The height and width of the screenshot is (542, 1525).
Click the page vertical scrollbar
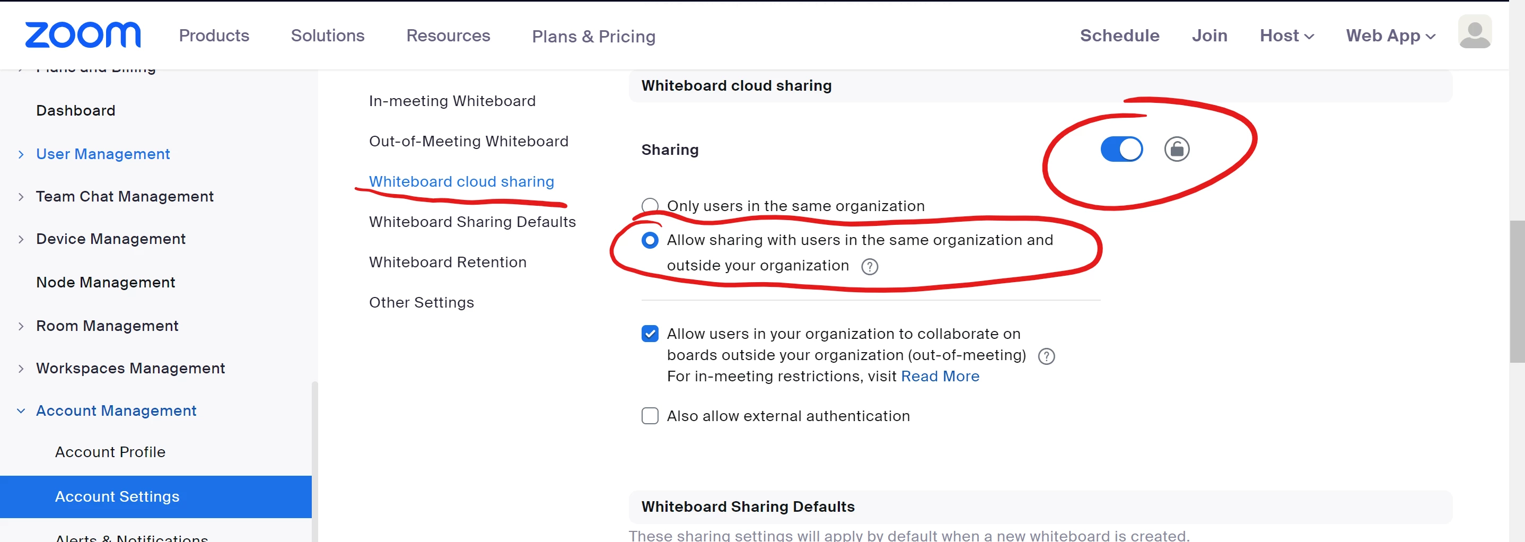coord(1517,292)
